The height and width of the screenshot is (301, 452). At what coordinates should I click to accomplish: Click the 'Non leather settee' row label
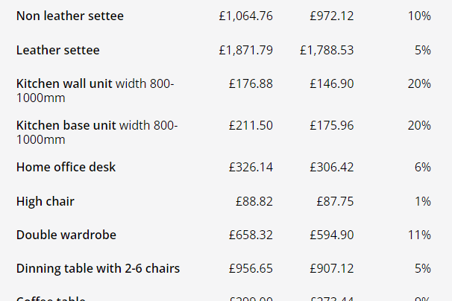(70, 16)
